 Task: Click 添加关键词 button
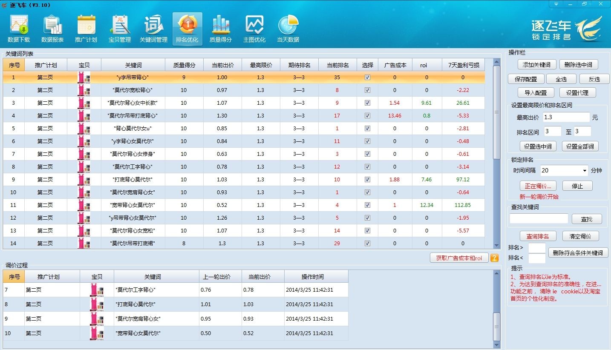click(x=536, y=65)
